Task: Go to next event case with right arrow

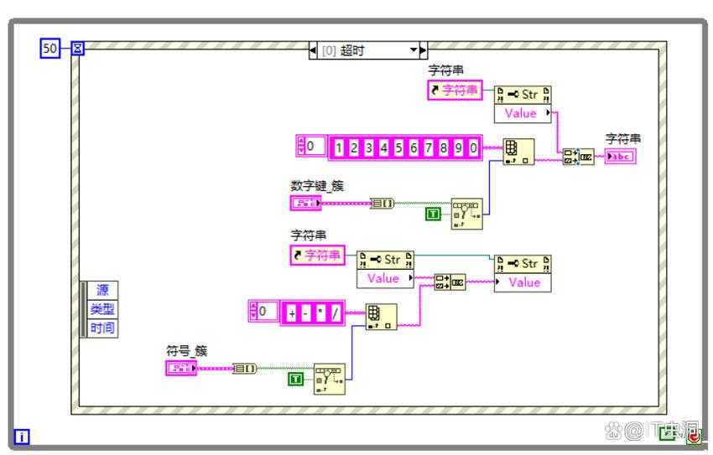Action: [424, 50]
